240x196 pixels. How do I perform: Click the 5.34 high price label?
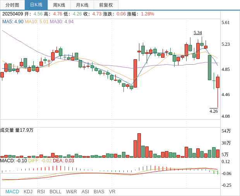[x=198, y=33]
